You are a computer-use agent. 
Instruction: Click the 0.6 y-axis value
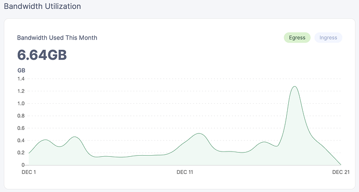[21, 128]
